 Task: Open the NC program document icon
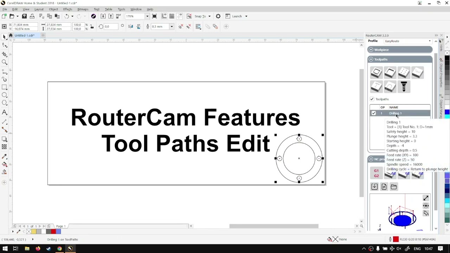click(x=384, y=187)
